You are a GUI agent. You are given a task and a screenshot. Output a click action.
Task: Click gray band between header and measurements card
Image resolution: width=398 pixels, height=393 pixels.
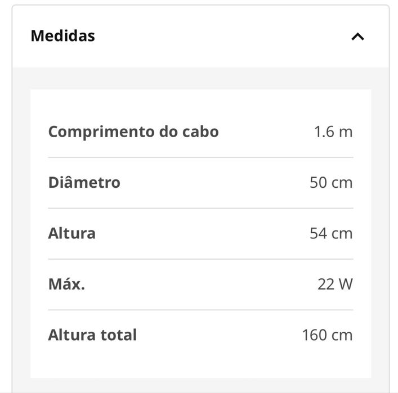200,78
